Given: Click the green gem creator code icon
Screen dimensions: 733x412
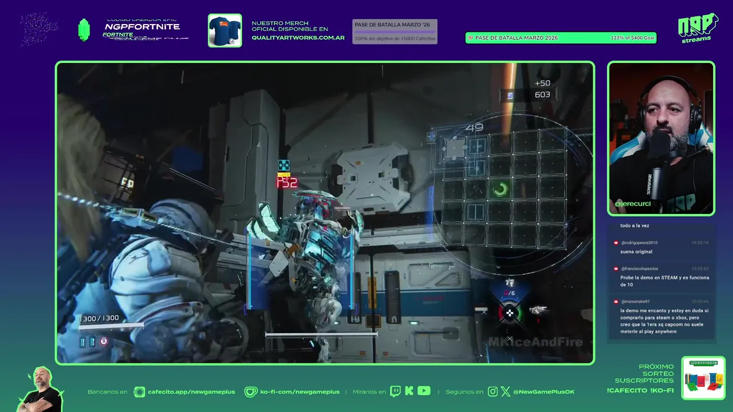Looking at the screenshot, I should 84,30.
